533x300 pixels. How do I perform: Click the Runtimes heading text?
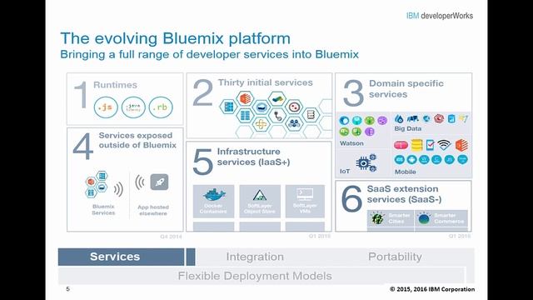pyautogui.click(x=115, y=85)
